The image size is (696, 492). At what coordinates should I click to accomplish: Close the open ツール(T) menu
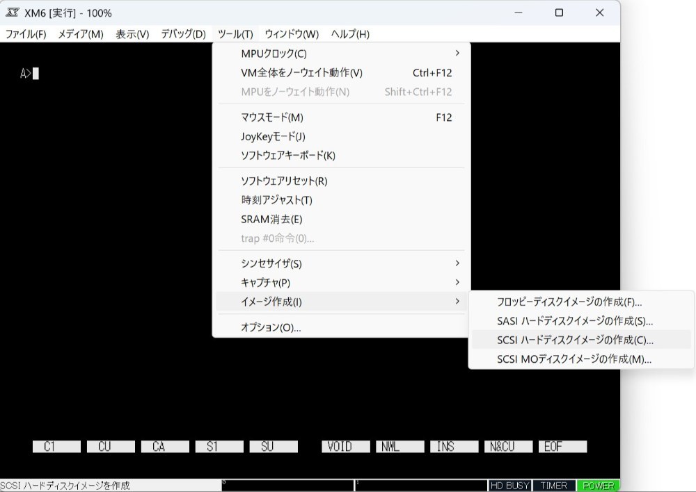[x=235, y=34]
